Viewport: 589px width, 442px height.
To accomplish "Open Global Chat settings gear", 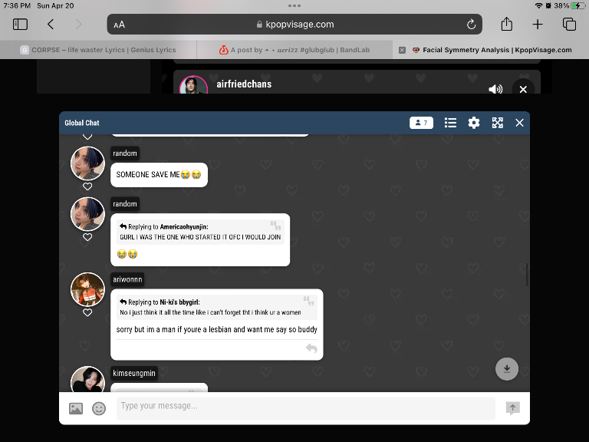I will pyautogui.click(x=474, y=123).
